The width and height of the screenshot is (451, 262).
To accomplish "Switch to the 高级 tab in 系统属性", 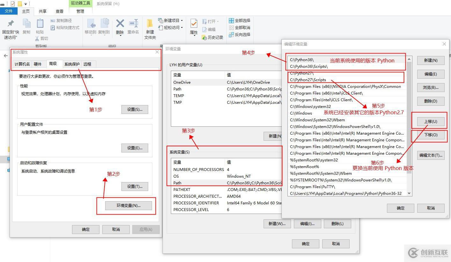I will click(54, 64).
